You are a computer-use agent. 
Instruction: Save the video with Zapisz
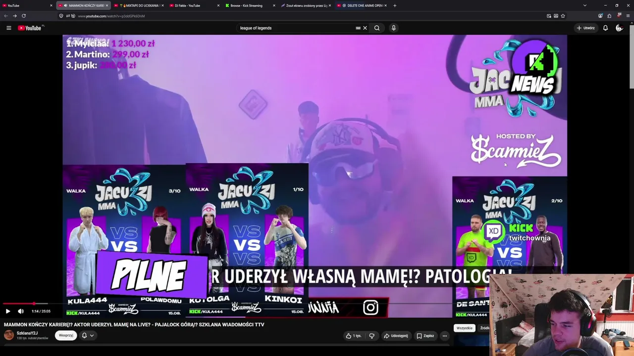[425, 336]
